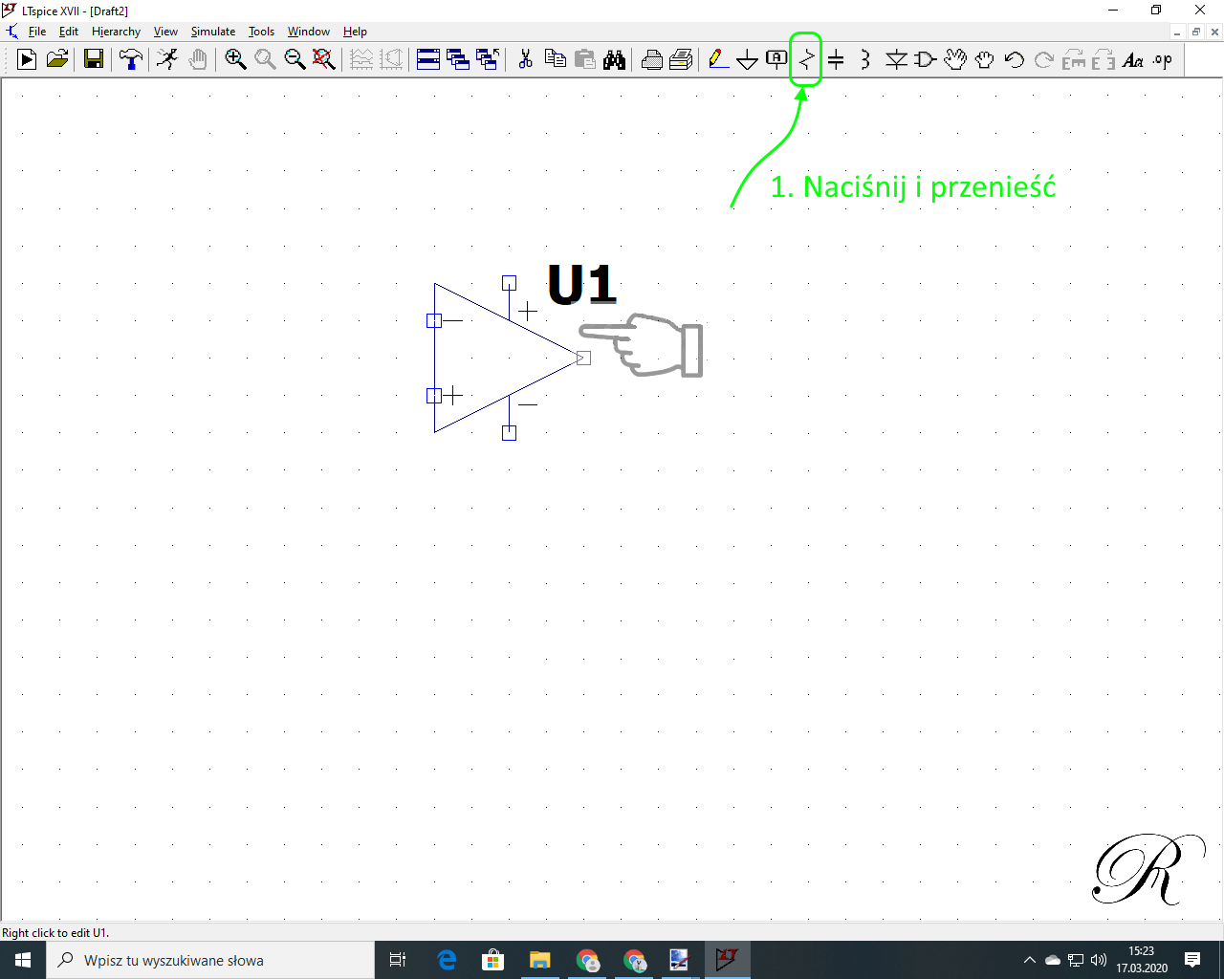This screenshot has height=979, width=1224.
Task: Open the Window menu
Action: coord(309,32)
